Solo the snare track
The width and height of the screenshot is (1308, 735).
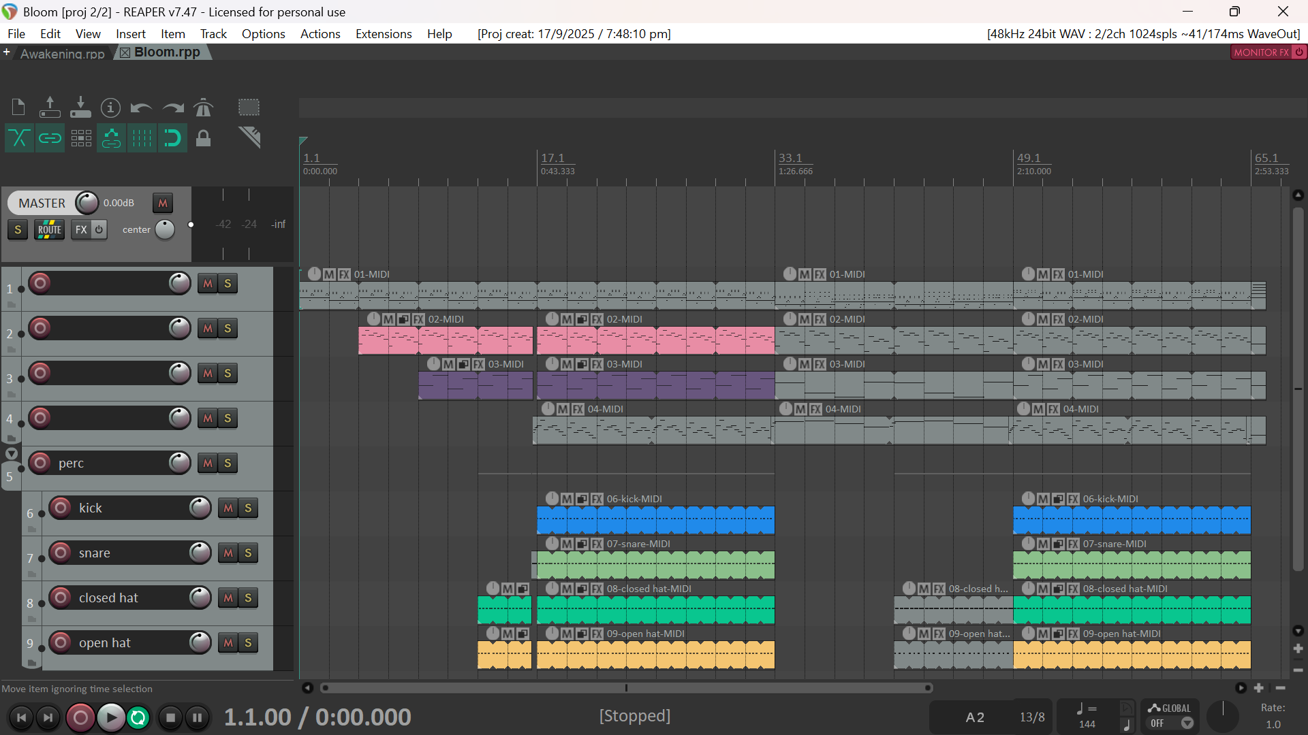[x=248, y=553]
